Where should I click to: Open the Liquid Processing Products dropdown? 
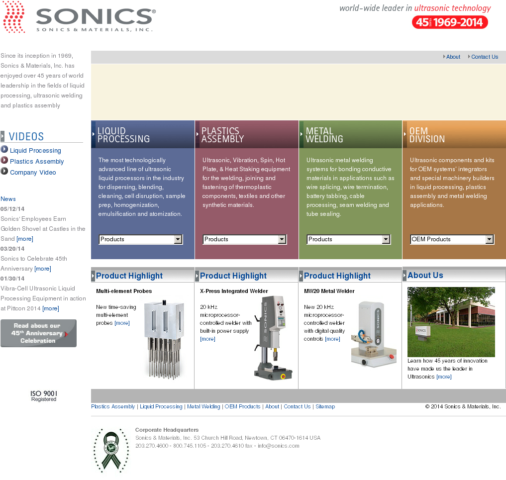click(141, 239)
